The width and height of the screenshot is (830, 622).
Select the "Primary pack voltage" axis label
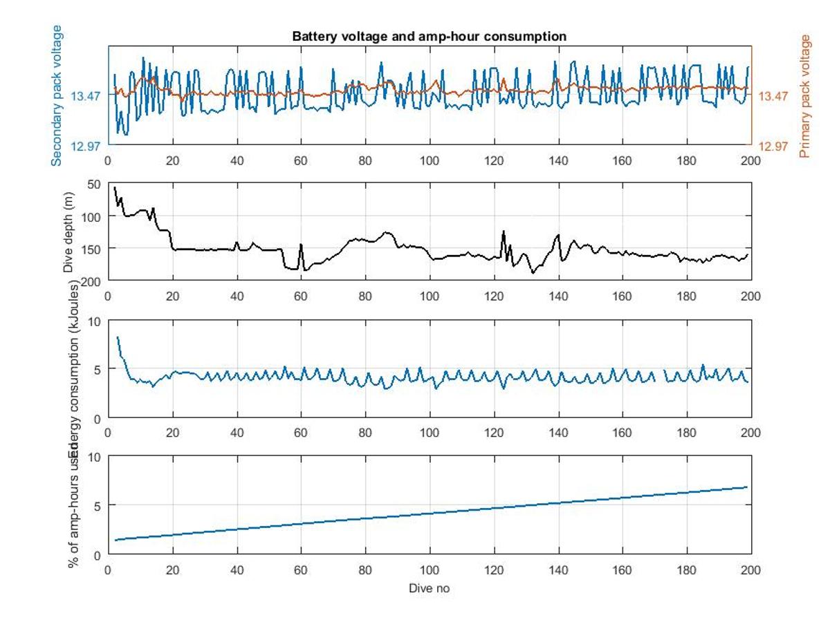click(804, 96)
